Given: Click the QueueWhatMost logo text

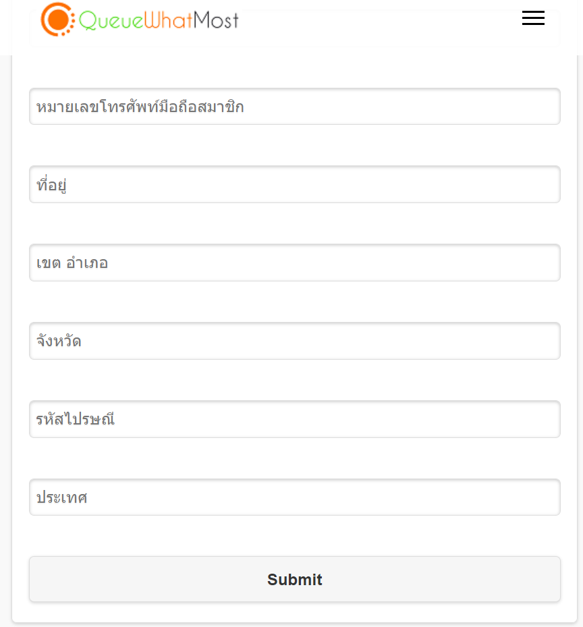Looking at the screenshot, I should [x=159, y=20].
